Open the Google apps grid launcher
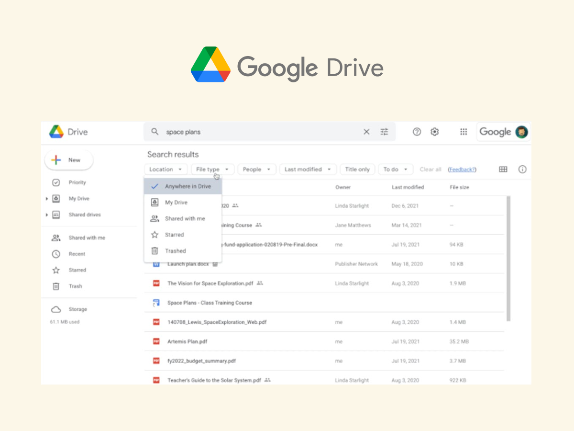The width and height of the screenshot is (574, 431). tap(464, 132)
